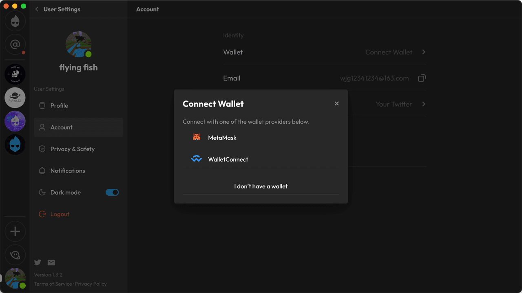Close the Connect Wallet dialog

[x=336, y=103]
